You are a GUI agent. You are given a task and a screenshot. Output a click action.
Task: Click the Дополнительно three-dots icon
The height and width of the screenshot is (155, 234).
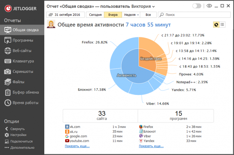[x=7, y=148]
